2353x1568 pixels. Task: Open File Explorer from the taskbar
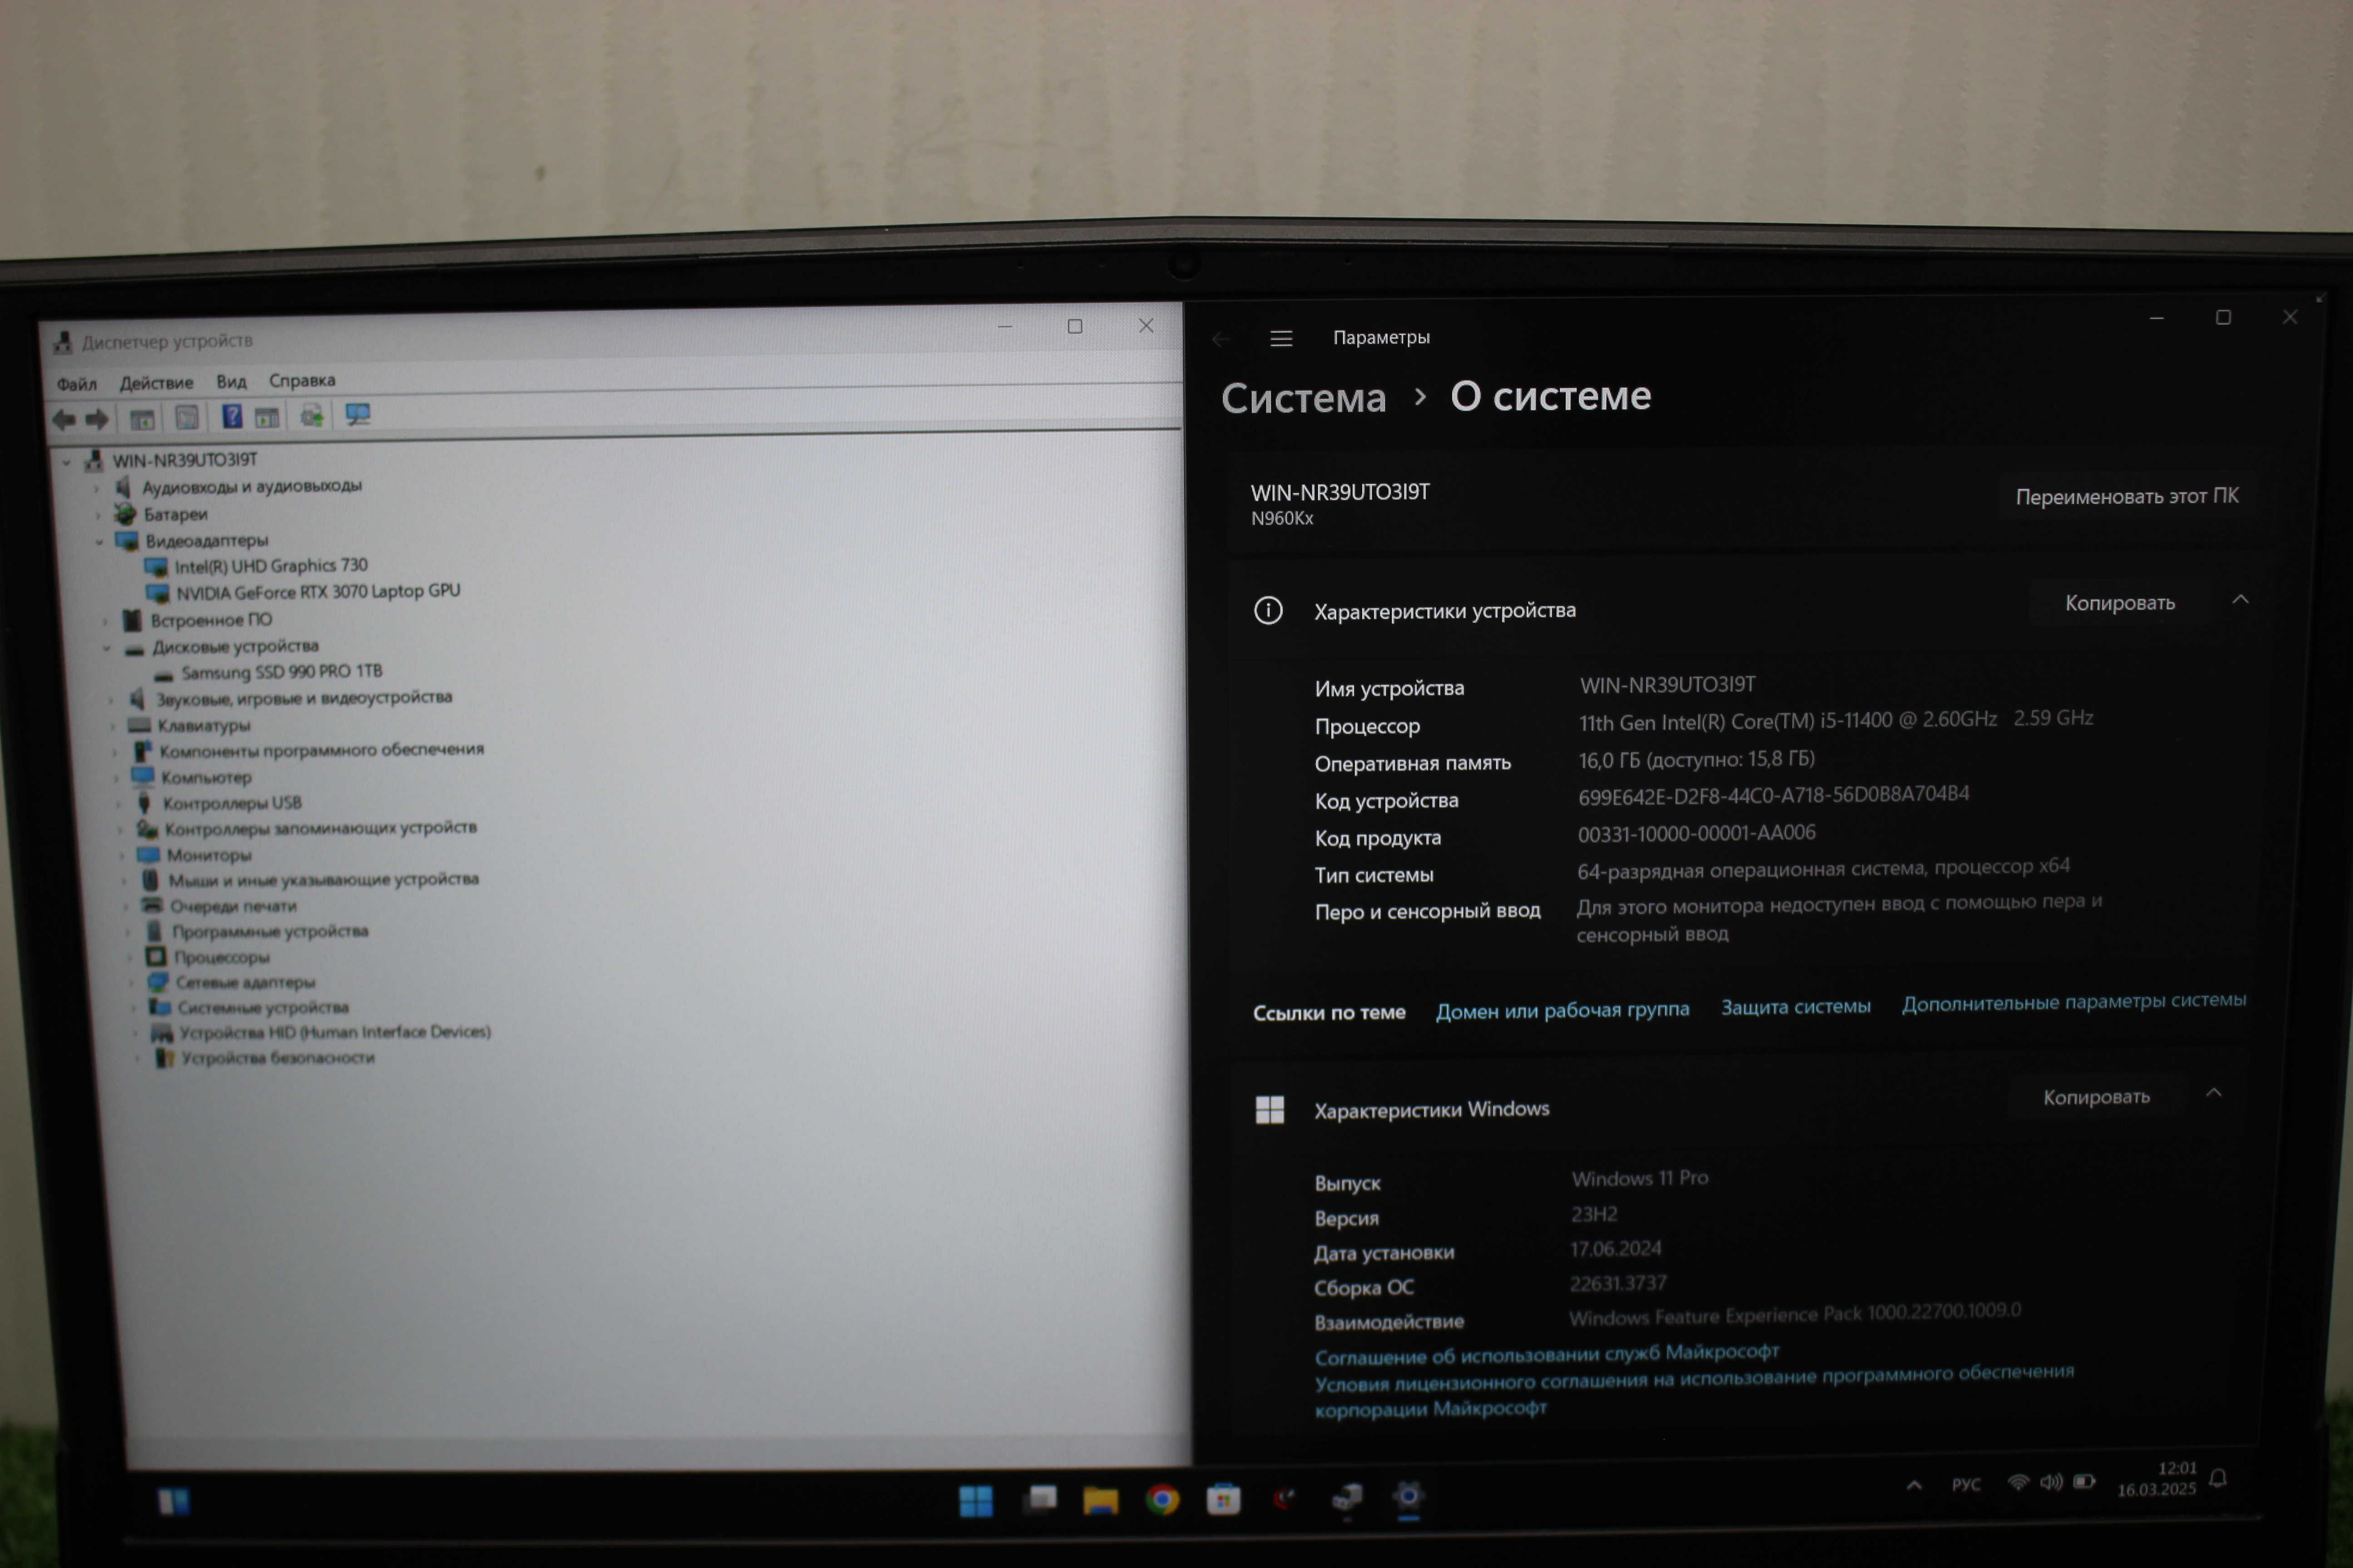(x=1099, y=1500)
